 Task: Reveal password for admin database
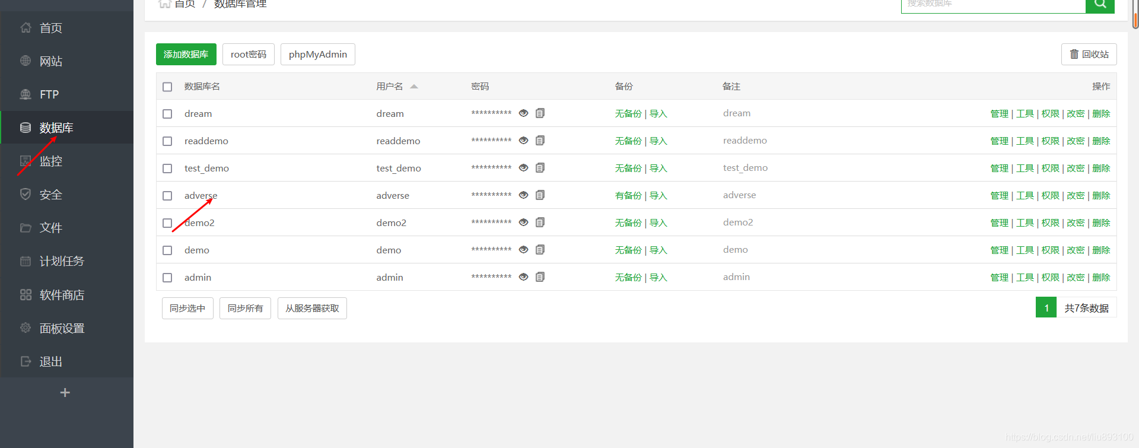pos(523,277)
